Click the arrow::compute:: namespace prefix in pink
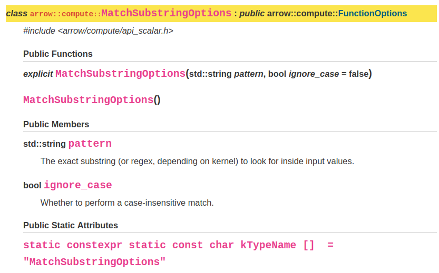 point(65,14)
